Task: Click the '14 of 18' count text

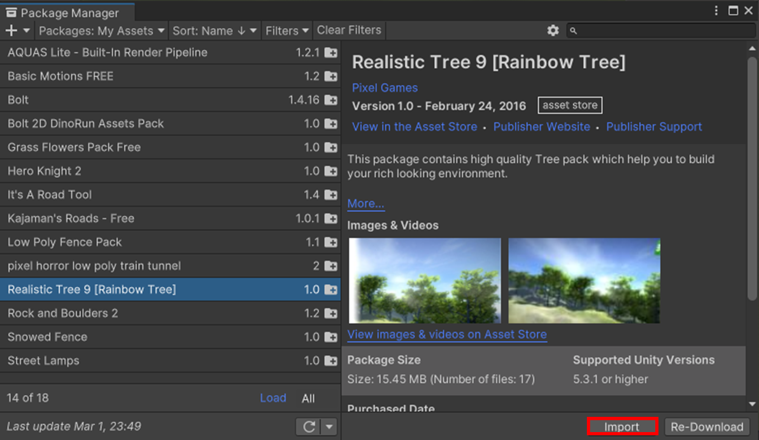Action: pyautogui.click(x=28, y=398)
